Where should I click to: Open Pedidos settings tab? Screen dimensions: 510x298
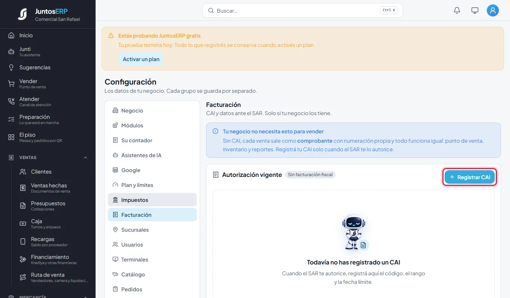coord(152,289)
